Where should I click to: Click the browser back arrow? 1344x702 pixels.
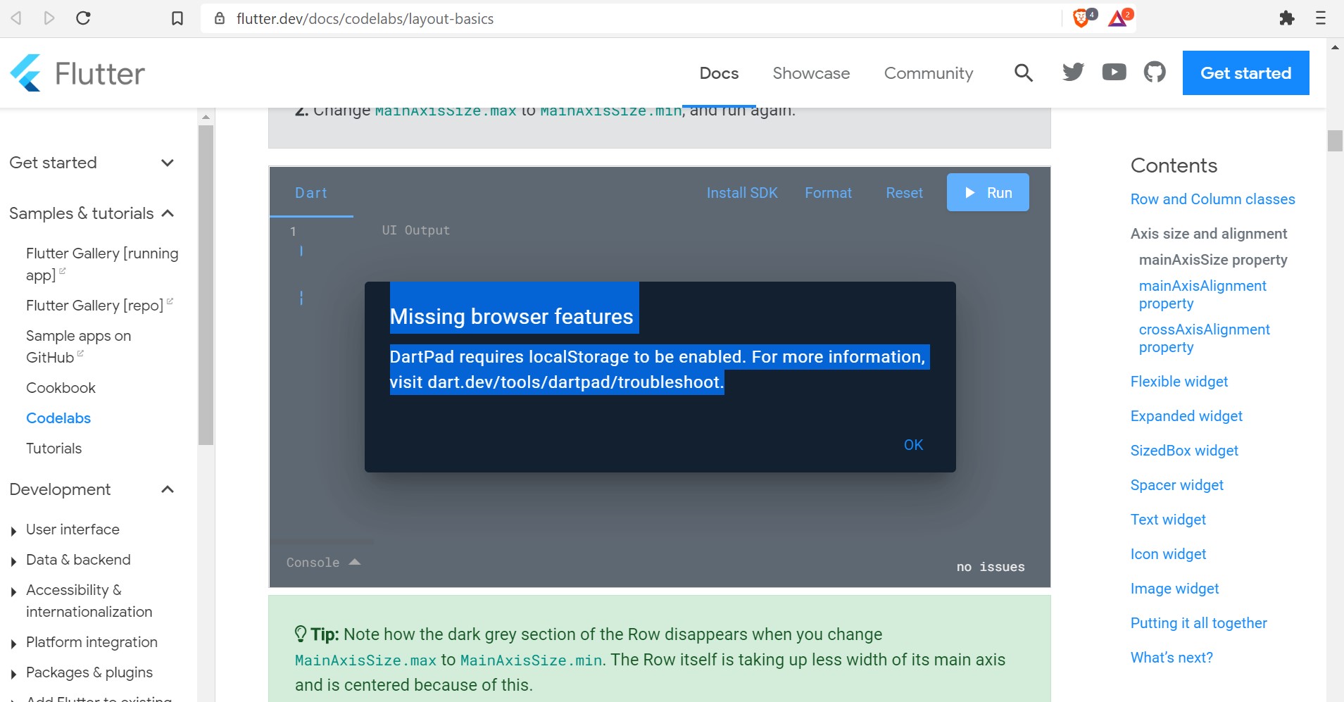tap(16, 18)
